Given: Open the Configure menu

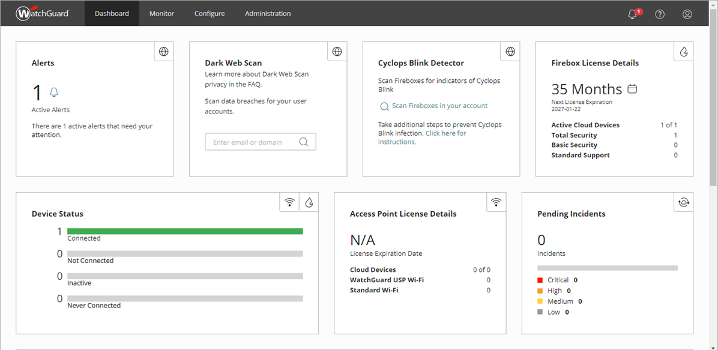Looking at the screenshot, I should pyautogui.click(x=210, y=13).
